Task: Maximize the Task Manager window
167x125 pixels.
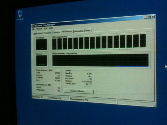Action: [x=149, y=17]
